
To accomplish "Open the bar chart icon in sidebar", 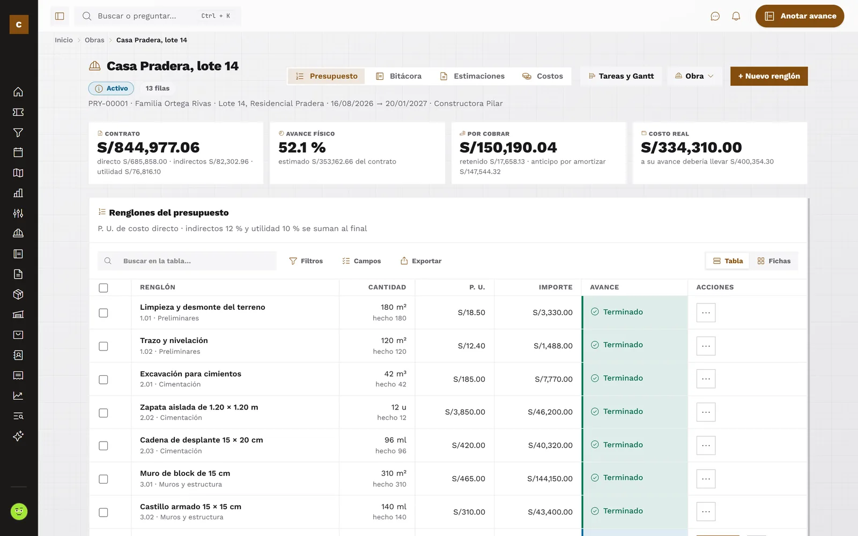I will (18, 193).
